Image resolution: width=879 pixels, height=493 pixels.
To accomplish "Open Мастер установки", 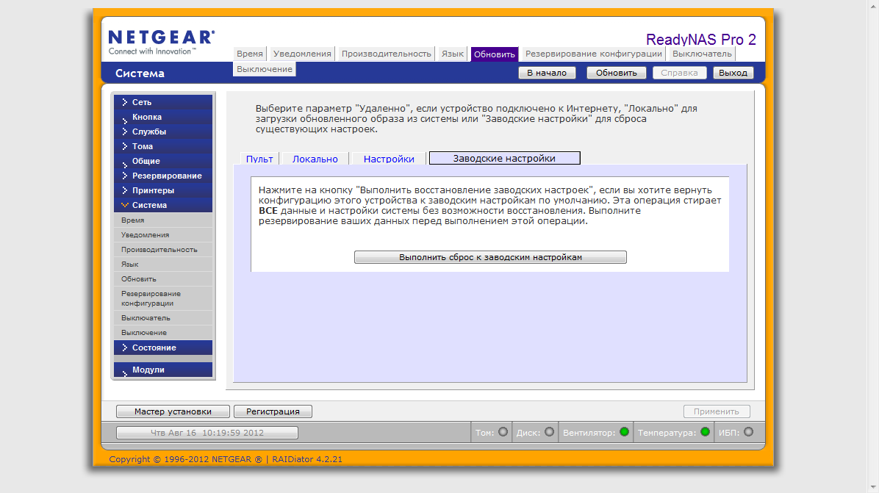I will 173,411.
